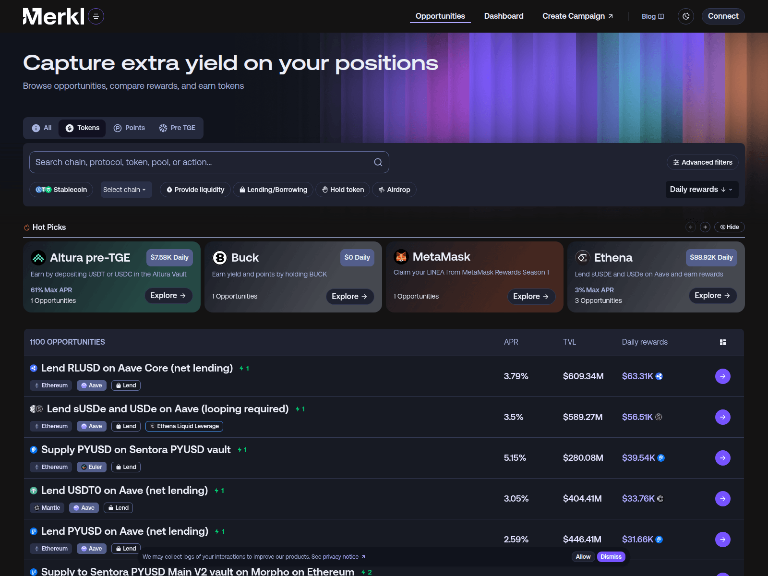This screenshot has width=768, height=576.
Task: Click the Ethena logo icon
Action: tap(583, 258)
